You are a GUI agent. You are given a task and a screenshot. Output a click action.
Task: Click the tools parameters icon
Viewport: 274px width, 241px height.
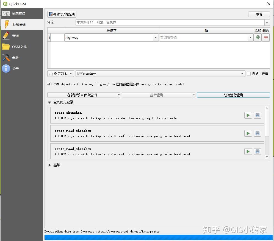[6, 58]
